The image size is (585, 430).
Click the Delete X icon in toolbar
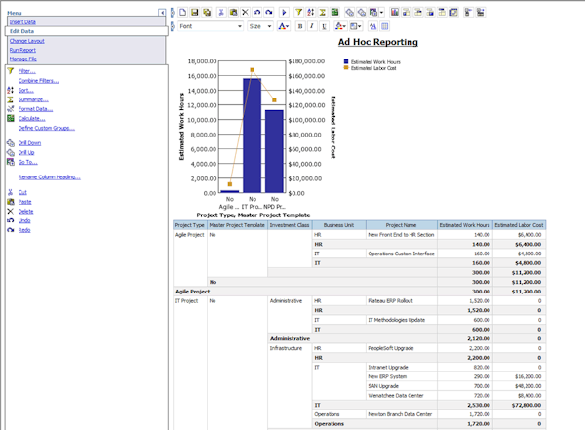[x=245, y=13]
